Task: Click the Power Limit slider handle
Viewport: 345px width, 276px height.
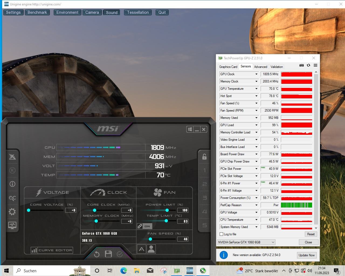Action: pos(167,210)
